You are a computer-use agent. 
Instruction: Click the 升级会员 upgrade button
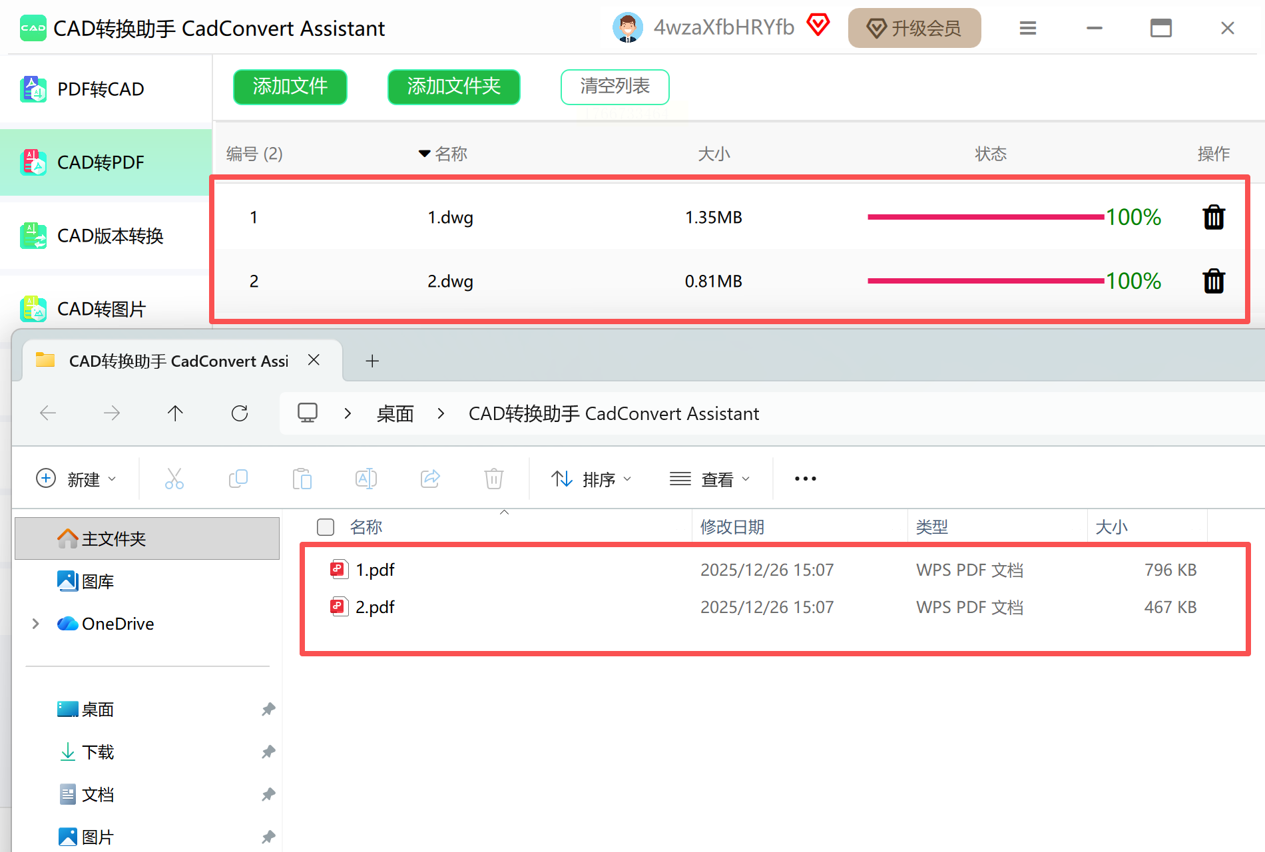coord(915,28)
